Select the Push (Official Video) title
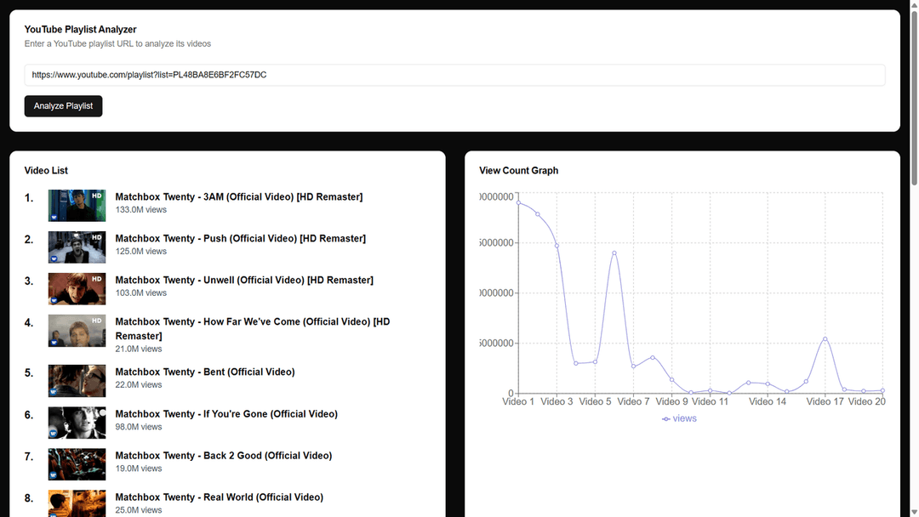The image size is (919, 517). pyautogui.click(x=240, y=238)
